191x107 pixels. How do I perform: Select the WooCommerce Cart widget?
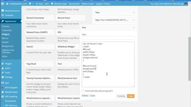pos(68,78)
